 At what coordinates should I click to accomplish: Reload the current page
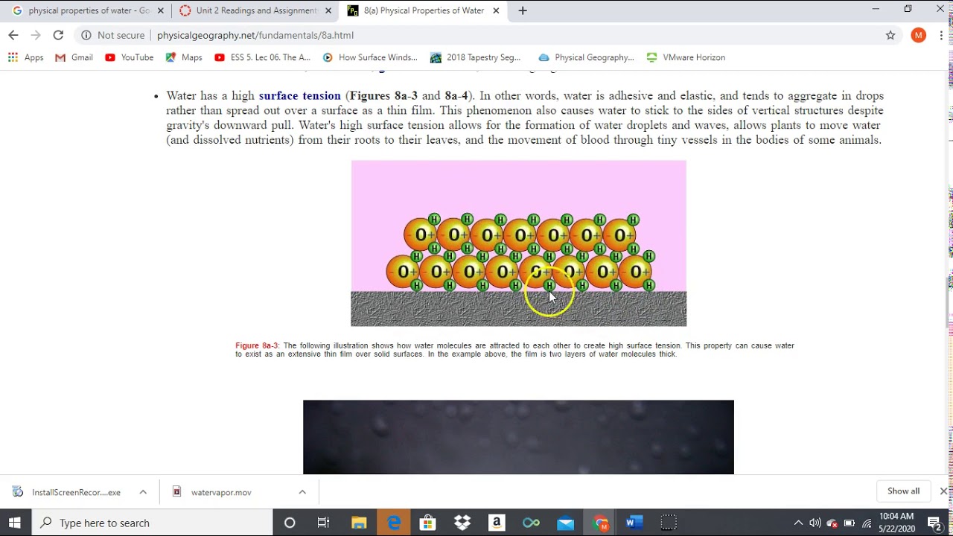58,35
